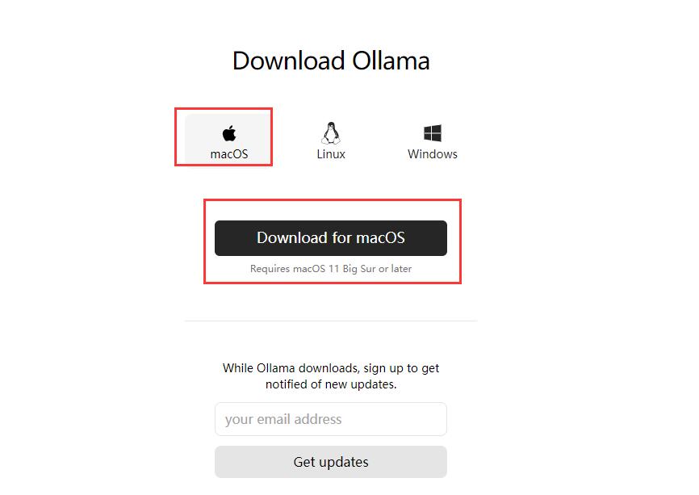Click the Download for macOS button

coord(331,238)
